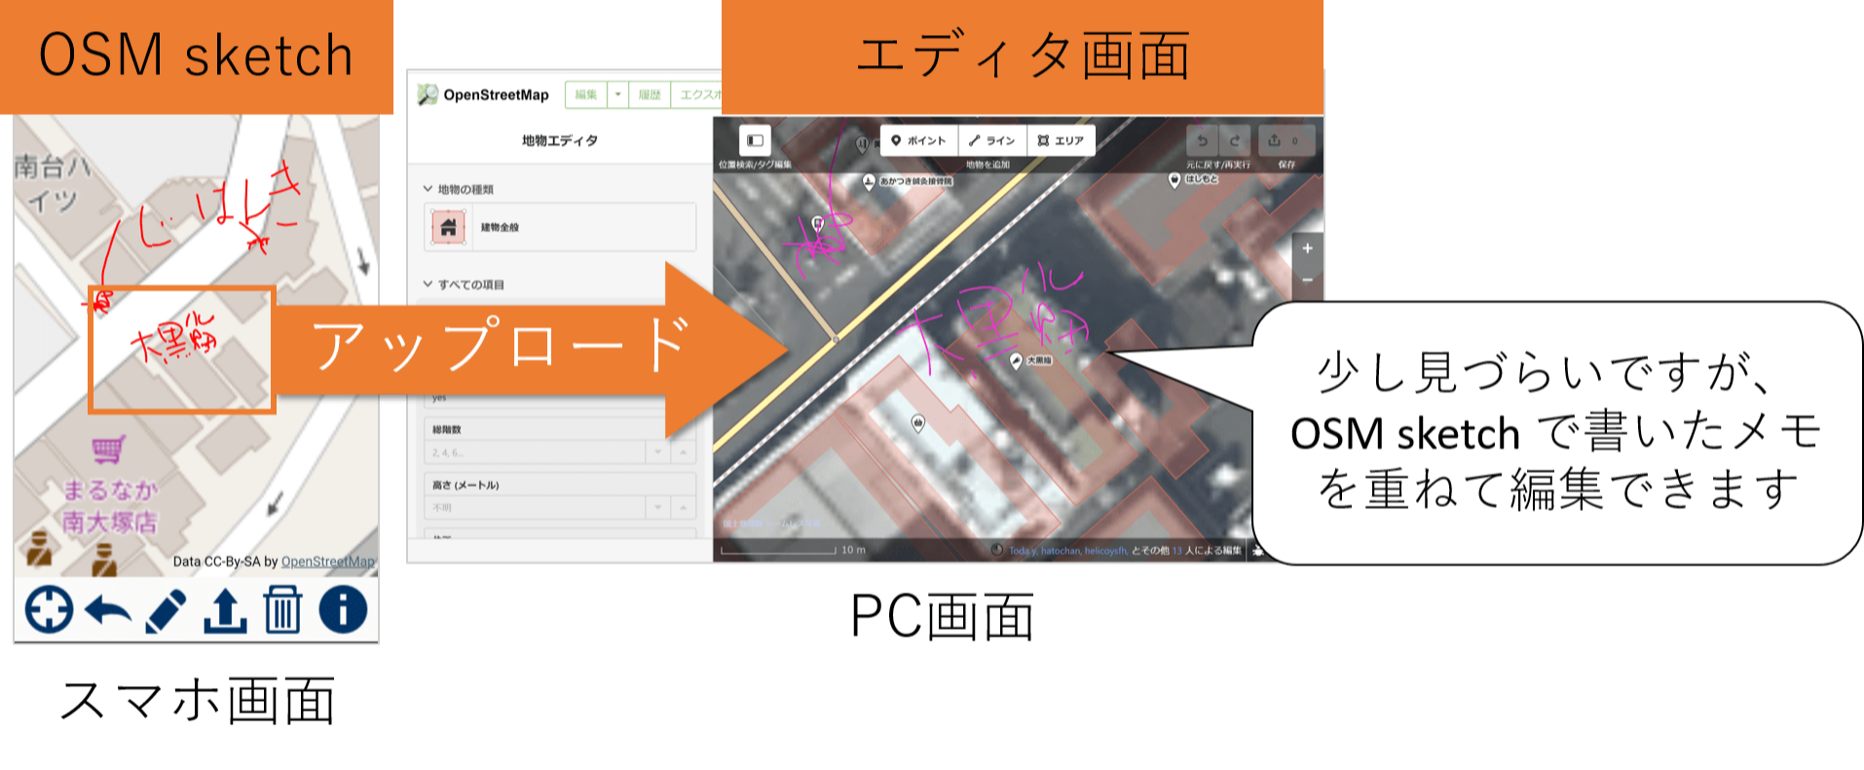The height and width of the screenshot is (770, 1864).
Task: Click the save upload button in editor
Action: point(1286,140)
